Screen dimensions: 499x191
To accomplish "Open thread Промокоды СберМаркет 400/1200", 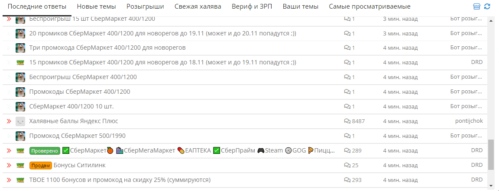I will point(80,92).
